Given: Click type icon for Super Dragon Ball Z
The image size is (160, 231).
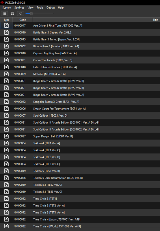Looking at the screenshot, I should (x=6, y=136).
